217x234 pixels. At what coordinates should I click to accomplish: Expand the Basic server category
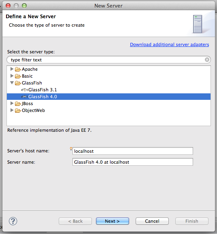tap(12, 76)
